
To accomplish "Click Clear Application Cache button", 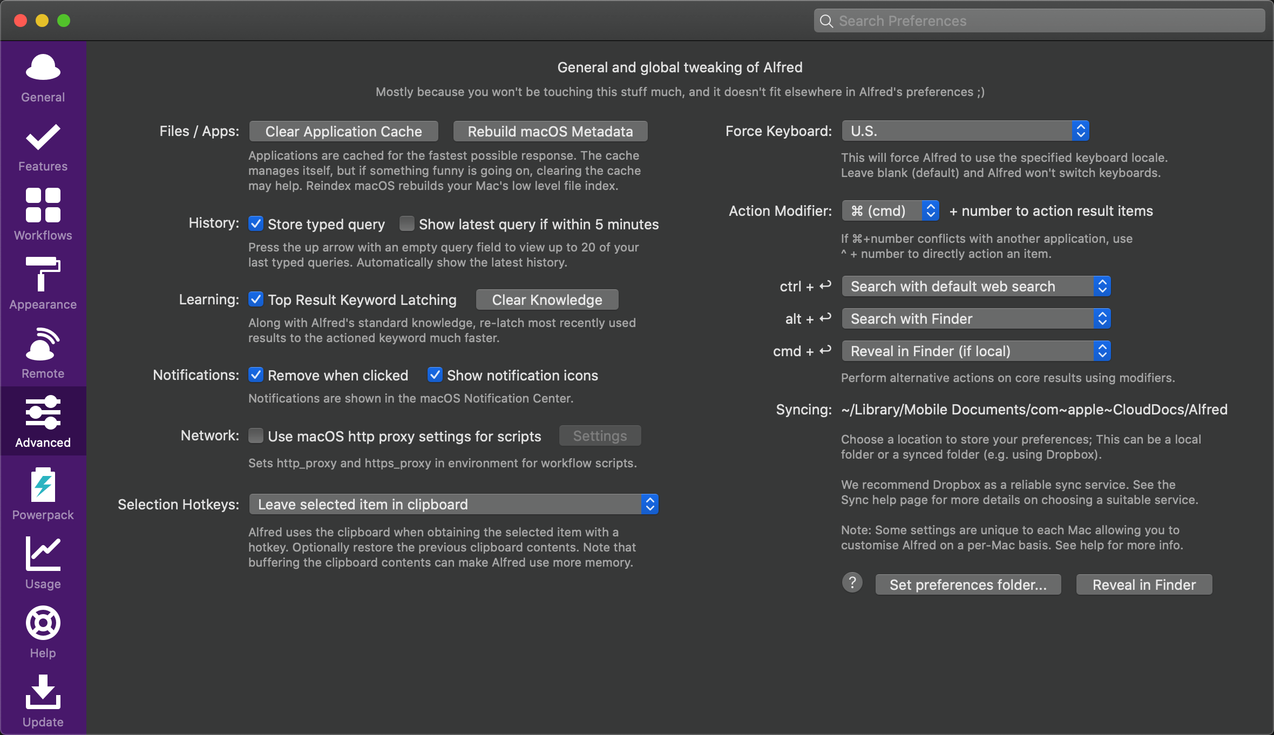I will (344, 131).
